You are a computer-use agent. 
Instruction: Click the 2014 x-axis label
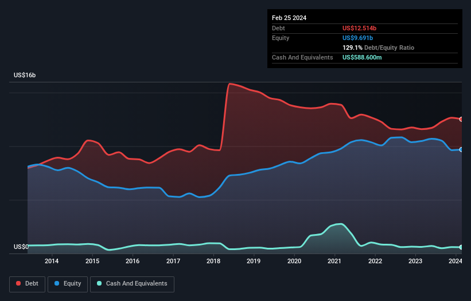pyautogui.click(x=52, y=261)
